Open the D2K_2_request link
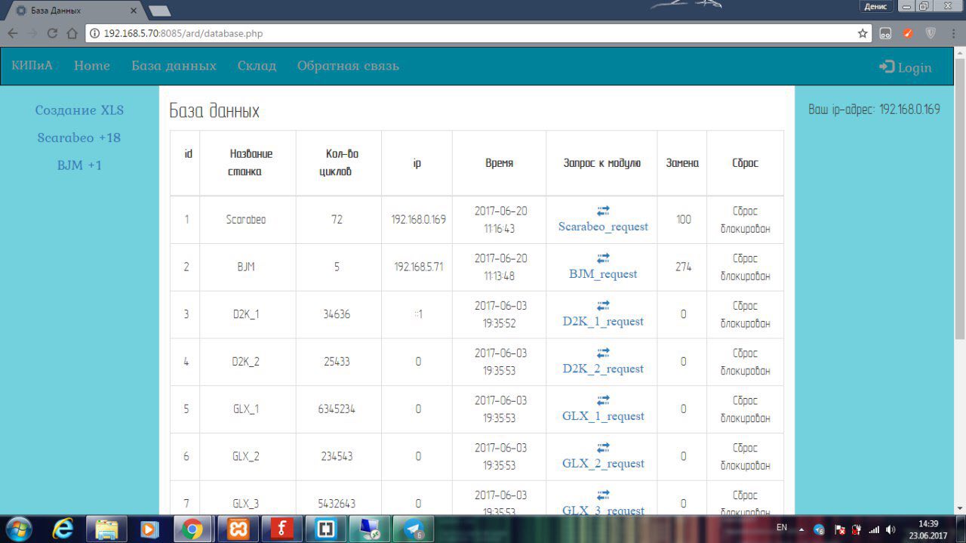Screen dimensions: 966x543 pos(603,369)
